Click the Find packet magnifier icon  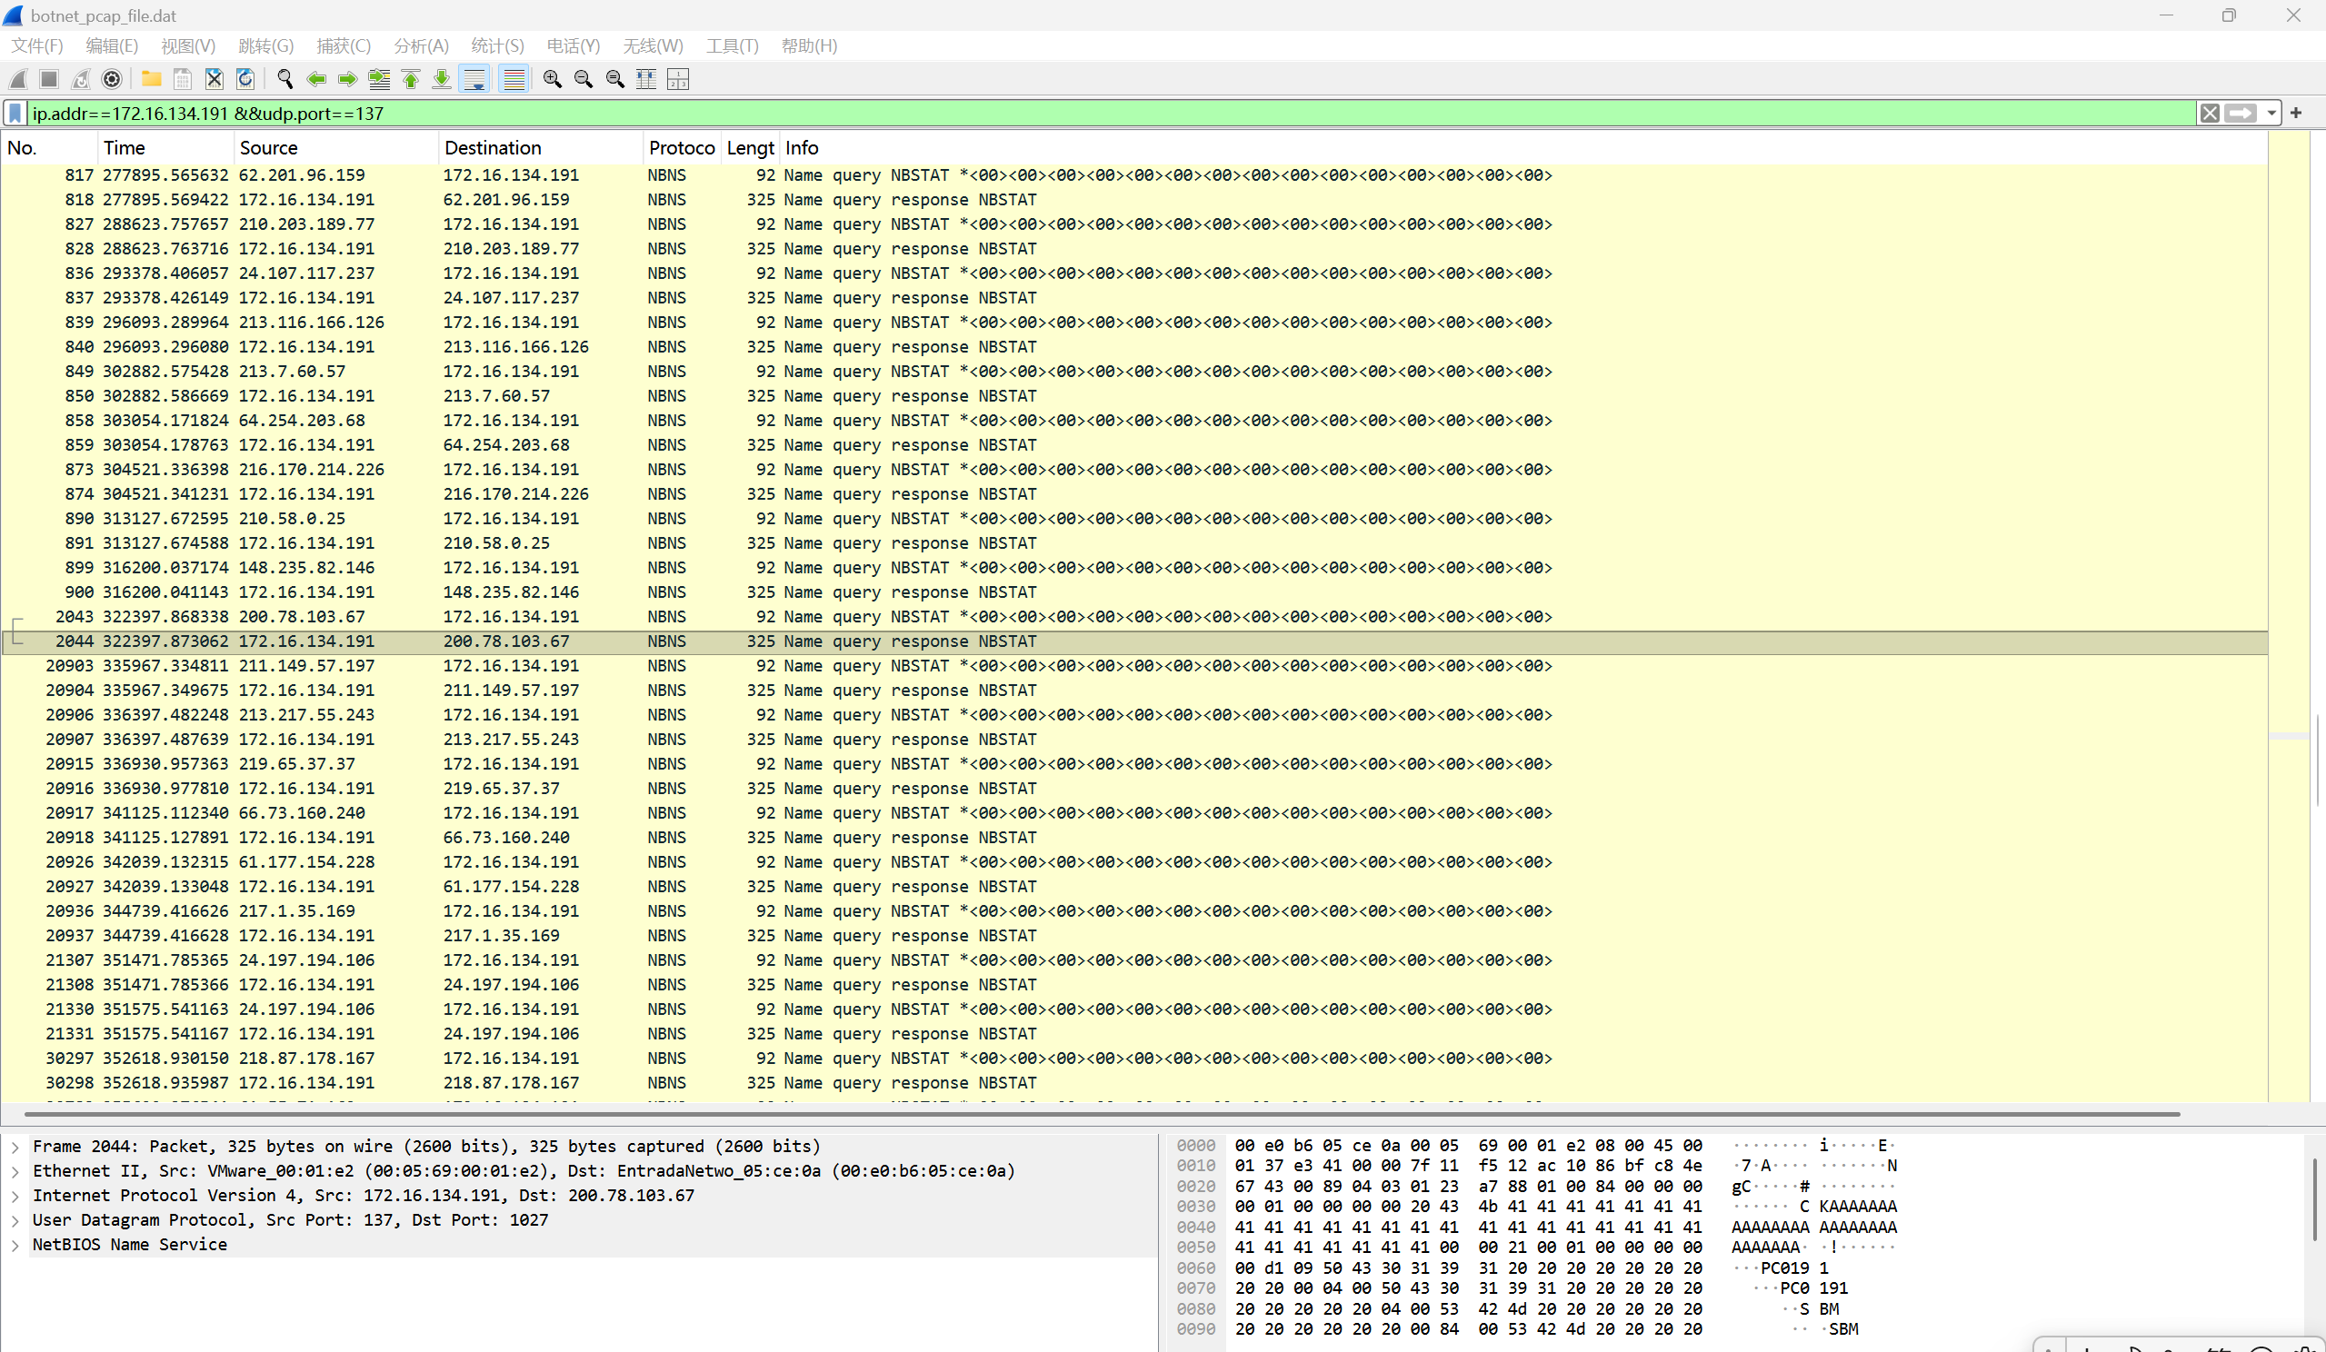[285, 79]
